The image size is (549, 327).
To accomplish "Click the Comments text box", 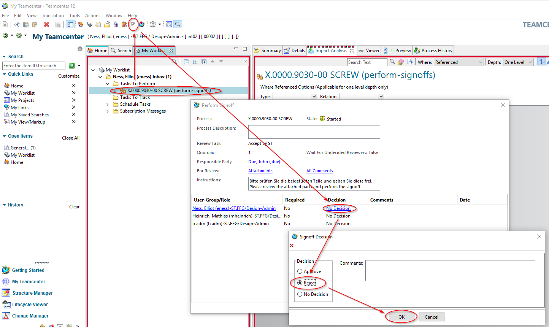I will click(x=450, y=270).
